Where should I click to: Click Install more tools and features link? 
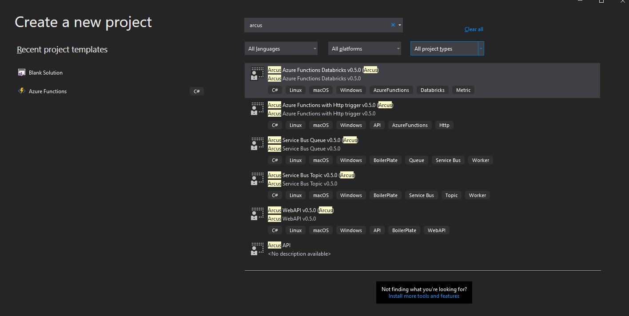tap(424, 296)
